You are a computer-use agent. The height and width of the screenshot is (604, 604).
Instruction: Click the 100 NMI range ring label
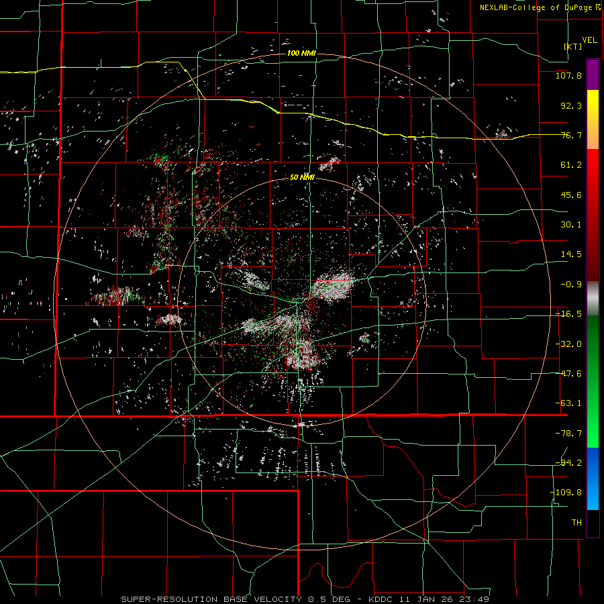[x=301, y=53]
